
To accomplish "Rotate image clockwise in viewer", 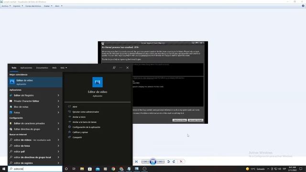I will (x=174, y=161).
